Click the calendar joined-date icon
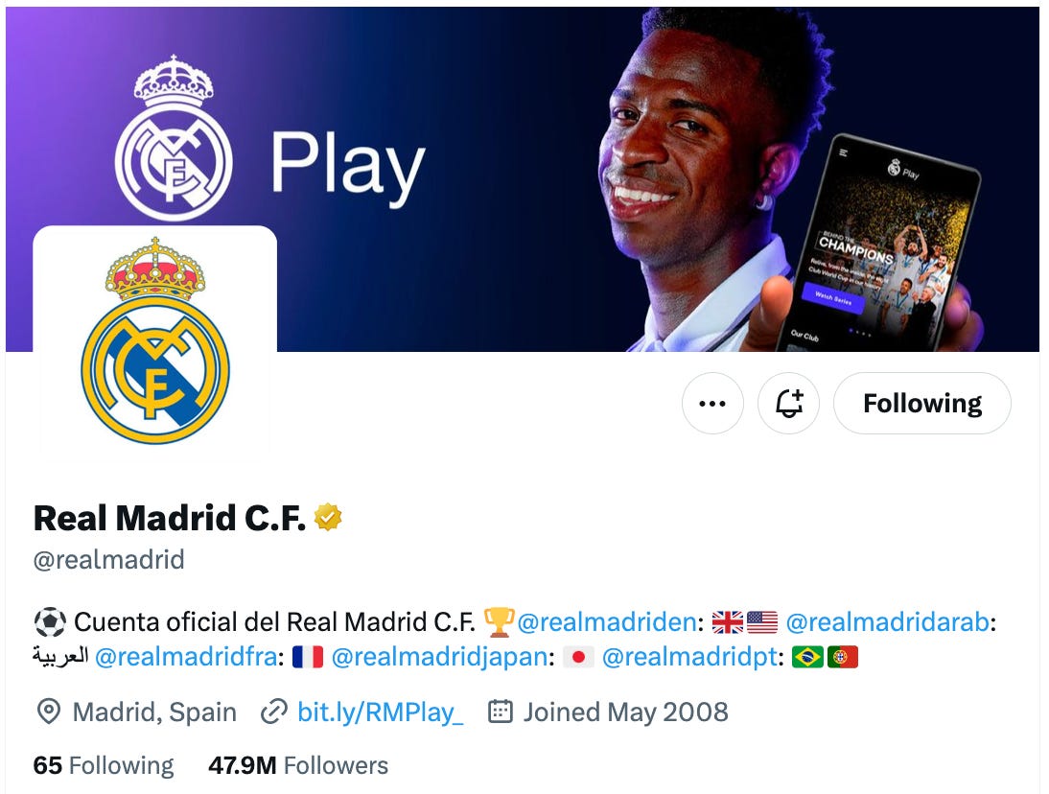The height and width of the screenshot is (794, 1049). [x=501, y=712]
